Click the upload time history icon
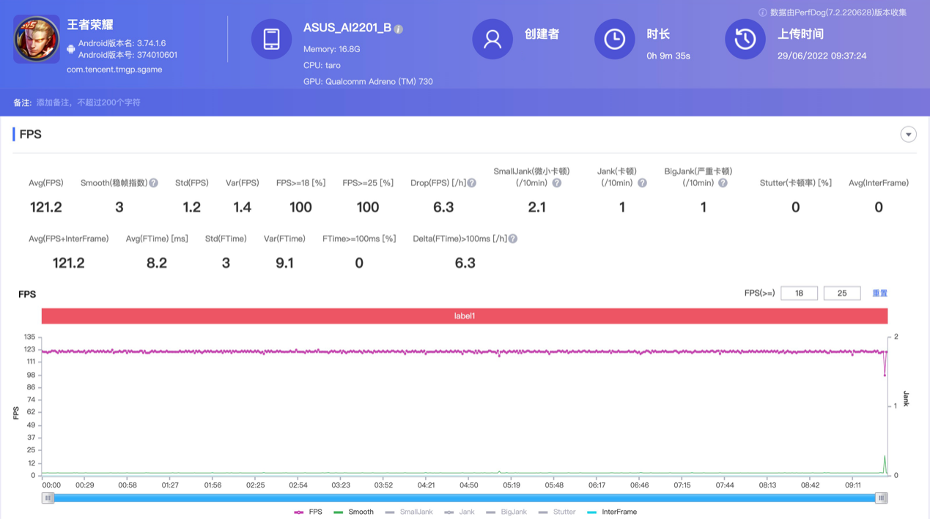Screen dimensions: 930x519 745,39
